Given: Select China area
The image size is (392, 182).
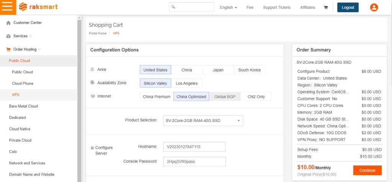Looking at the screenshot, I should click(187, 70).
